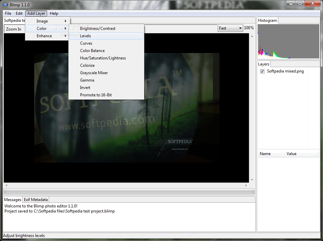Add a Grayscale Mixer layer

coord(106,73)
